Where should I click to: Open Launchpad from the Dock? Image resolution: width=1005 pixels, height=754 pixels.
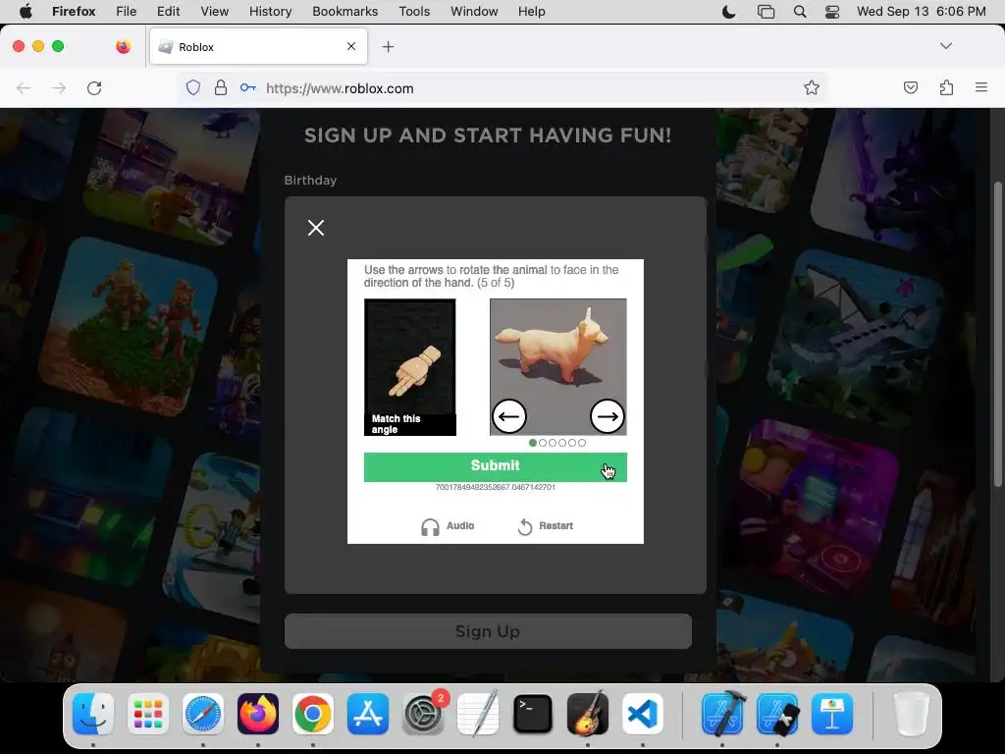(148, 714)
